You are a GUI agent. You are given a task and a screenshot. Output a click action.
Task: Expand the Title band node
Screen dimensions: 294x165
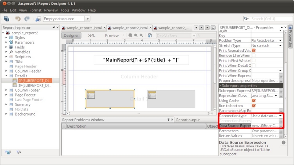point(6,61)
